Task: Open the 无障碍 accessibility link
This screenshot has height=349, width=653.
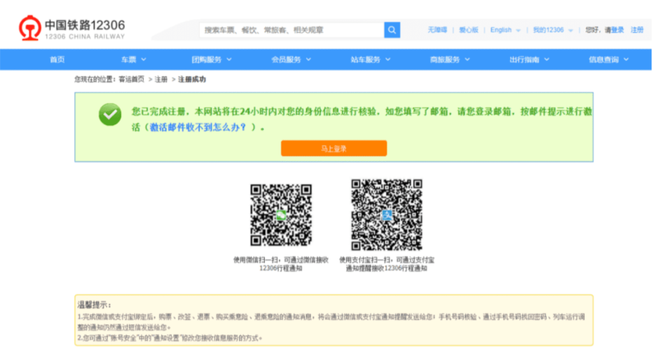Action: [x=437, y=30]
